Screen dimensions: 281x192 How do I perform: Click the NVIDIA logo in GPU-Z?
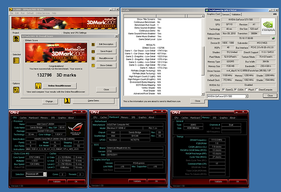coord(268,27)
